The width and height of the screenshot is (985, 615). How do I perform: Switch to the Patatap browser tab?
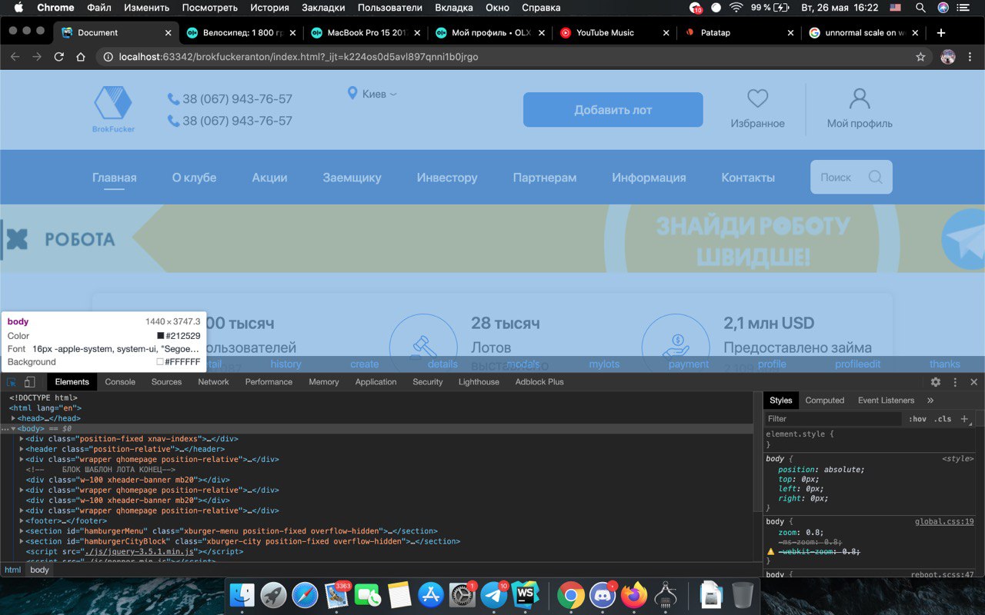[x=737, y=33]
